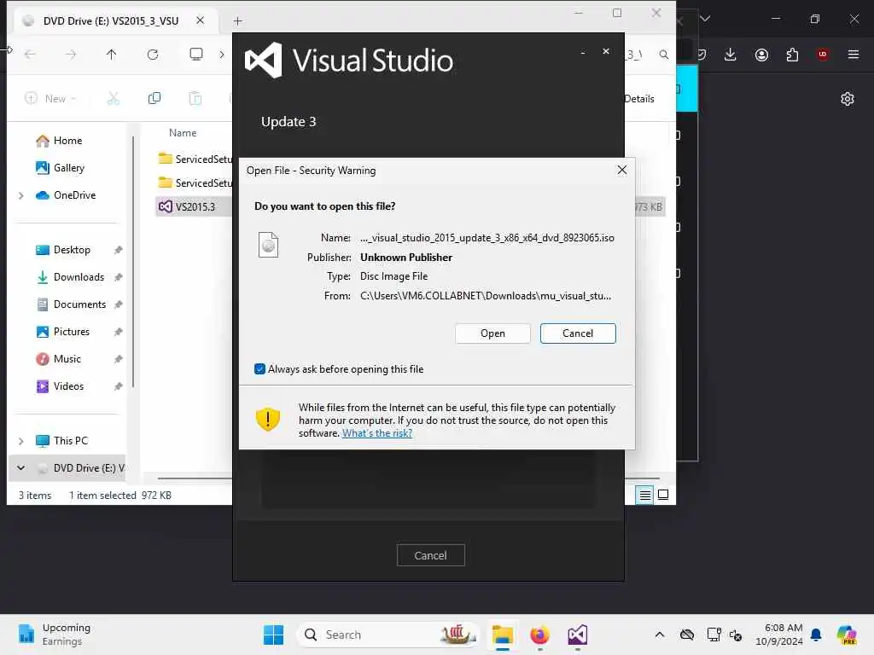Go forward in File Explorer
The image size is (874, 655).
70,54
